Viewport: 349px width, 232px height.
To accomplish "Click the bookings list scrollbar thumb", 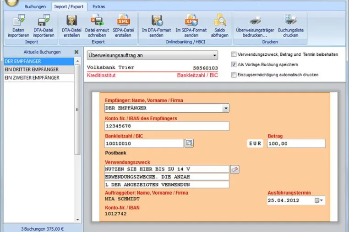I will point(77,110).
